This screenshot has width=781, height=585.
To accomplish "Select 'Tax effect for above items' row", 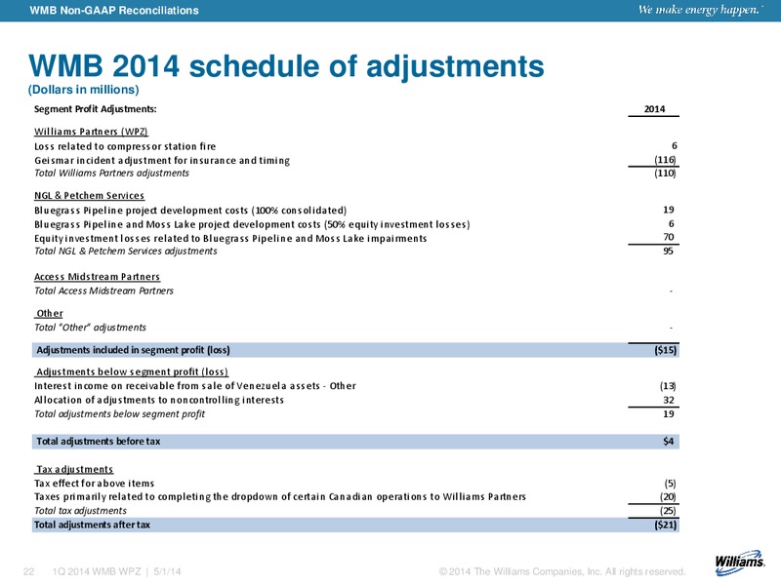I will pos(355,483).
